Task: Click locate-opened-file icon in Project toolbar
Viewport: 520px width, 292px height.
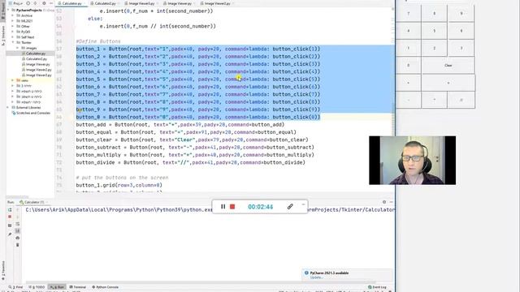Action: tap(28, 3)
